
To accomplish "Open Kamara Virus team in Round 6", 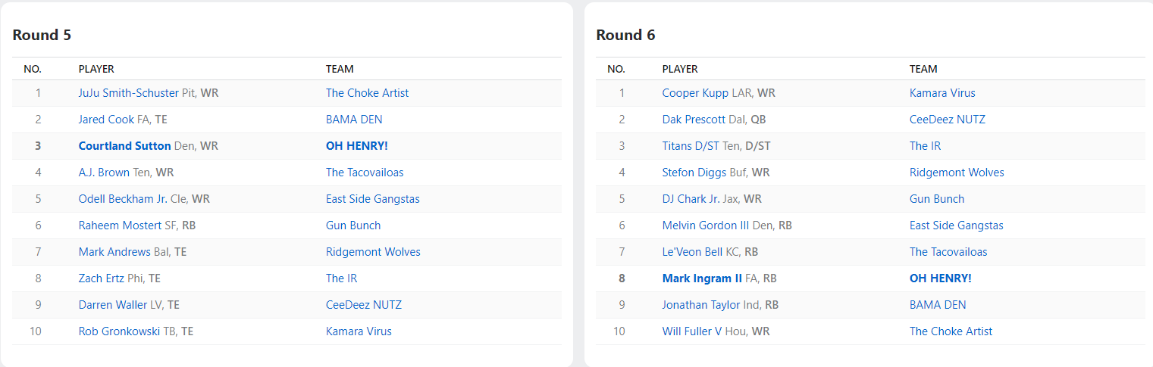I will [942, 93].
